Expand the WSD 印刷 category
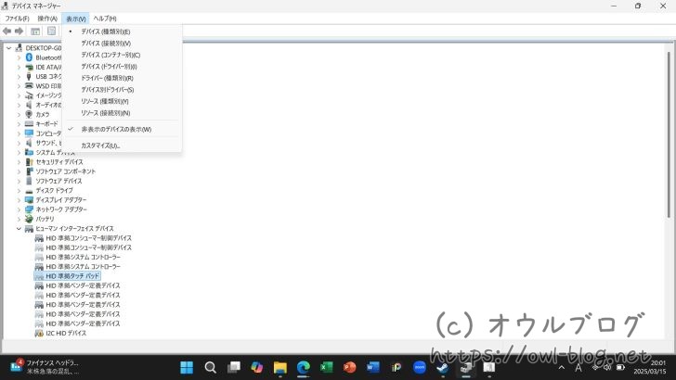This screenshot has width=676, height=380. tap(19, 85)
